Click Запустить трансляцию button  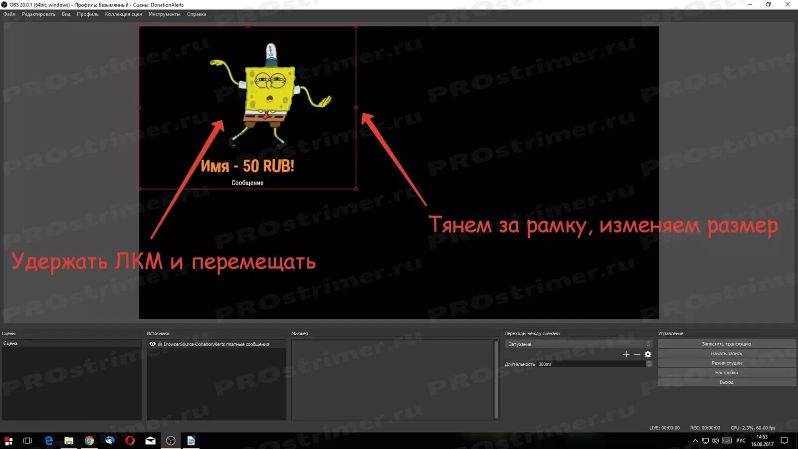point(727,344)
